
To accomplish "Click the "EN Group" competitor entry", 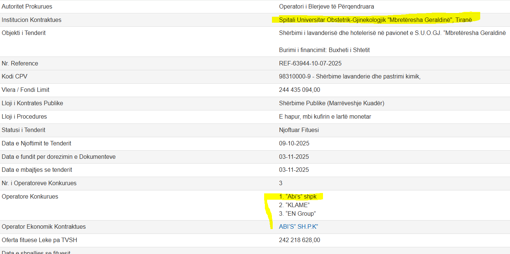I will tap(297, 213).
